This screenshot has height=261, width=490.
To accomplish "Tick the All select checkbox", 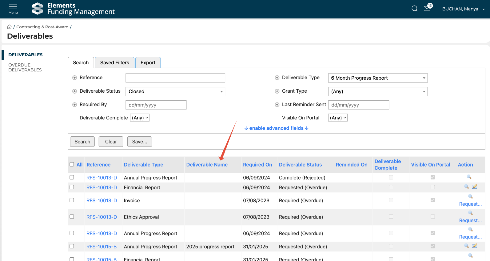I will click(x=72, y=164).
